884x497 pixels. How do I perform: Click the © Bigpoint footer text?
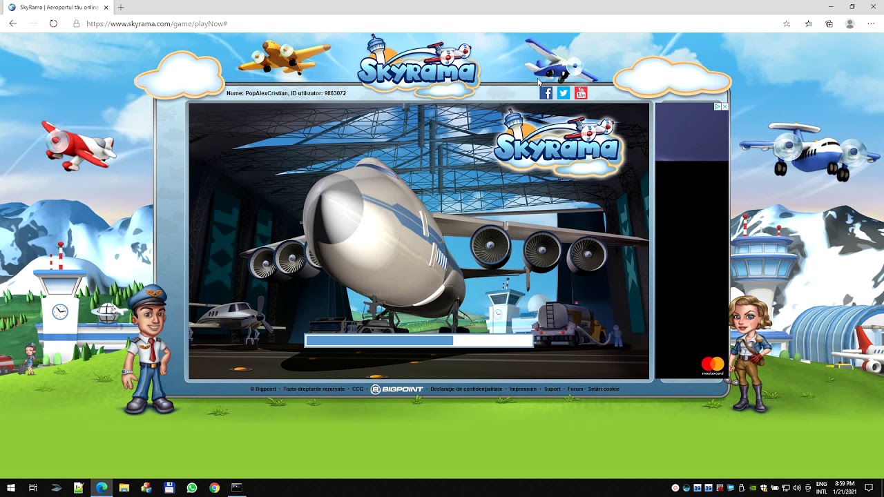pos(263,389)
